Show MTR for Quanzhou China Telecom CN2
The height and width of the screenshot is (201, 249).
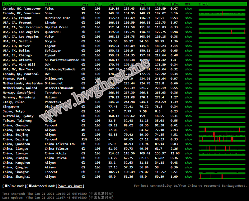coord(189,144)
